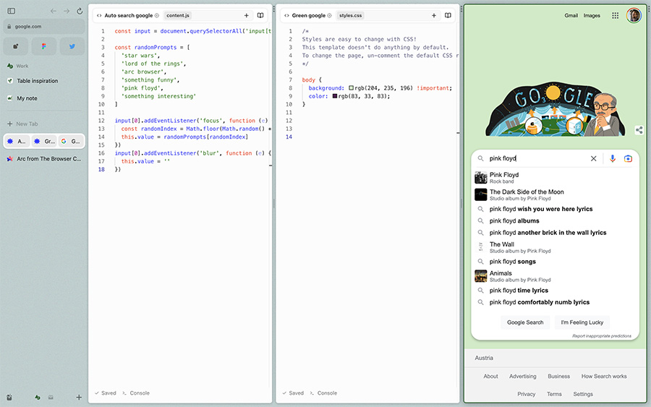
Task: Open the docs book icon in Green google editor
Action: pos(448,15)
